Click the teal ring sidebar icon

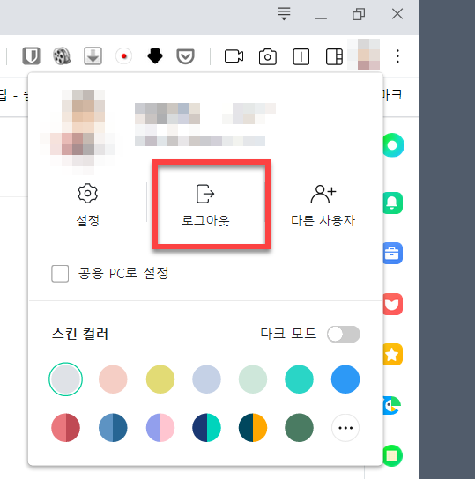click(393, 145)
